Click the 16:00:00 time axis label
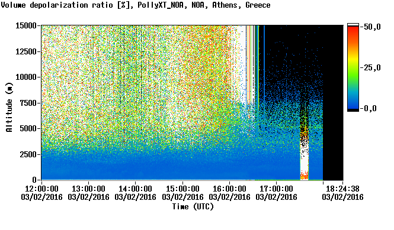 (x=230, y=189)
